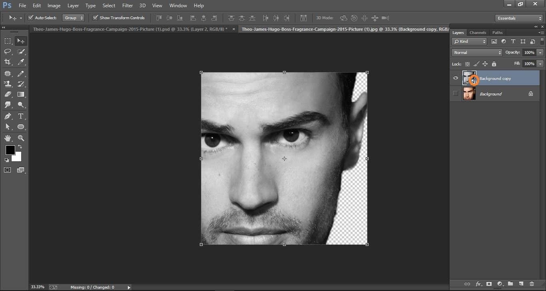Click the Create new layer icon
Viewport: 546px width, 291px height.
[520, 283]
